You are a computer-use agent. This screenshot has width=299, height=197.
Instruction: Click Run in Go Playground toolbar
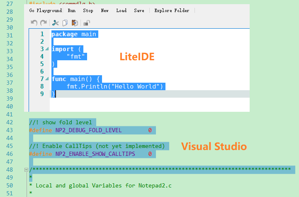(72, 10)
